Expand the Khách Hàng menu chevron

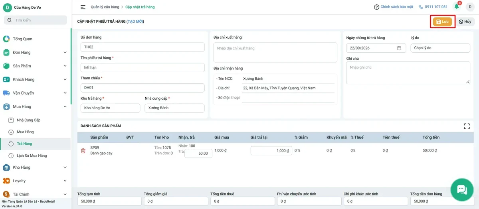point(65,79)
